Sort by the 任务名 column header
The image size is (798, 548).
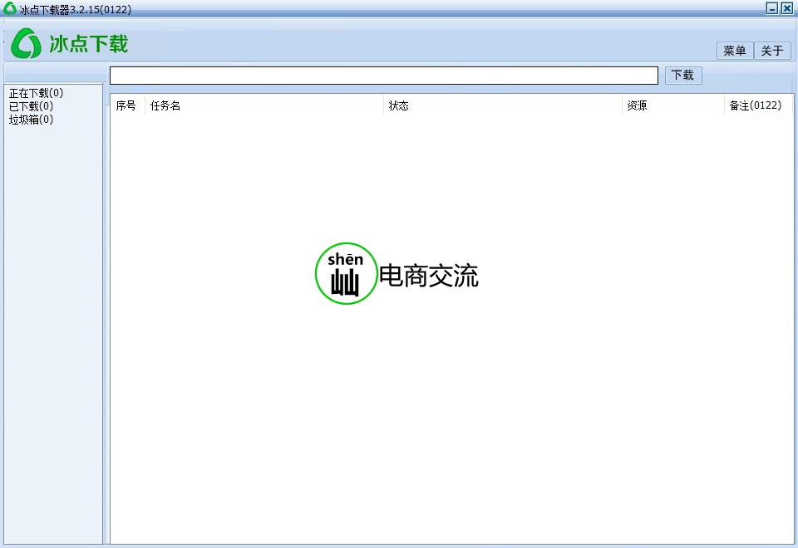click(264, 105)
